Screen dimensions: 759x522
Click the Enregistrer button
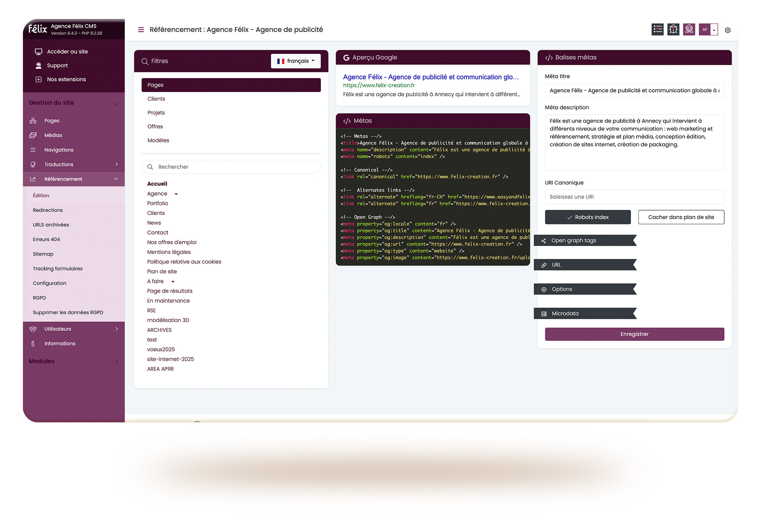pyautogui.click(x=634, y=334)
